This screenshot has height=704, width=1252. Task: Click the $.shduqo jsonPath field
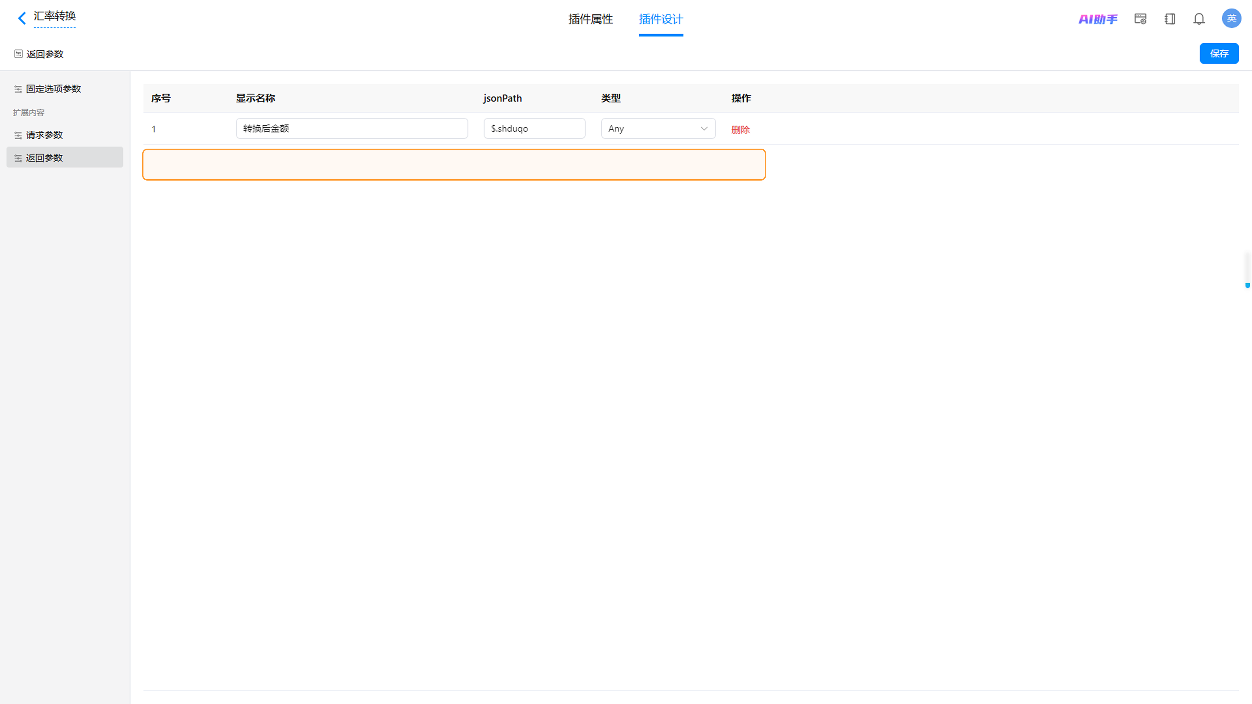pos(534,128)
